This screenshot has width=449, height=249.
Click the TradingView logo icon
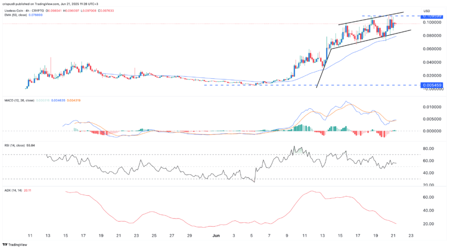(7, 244)
